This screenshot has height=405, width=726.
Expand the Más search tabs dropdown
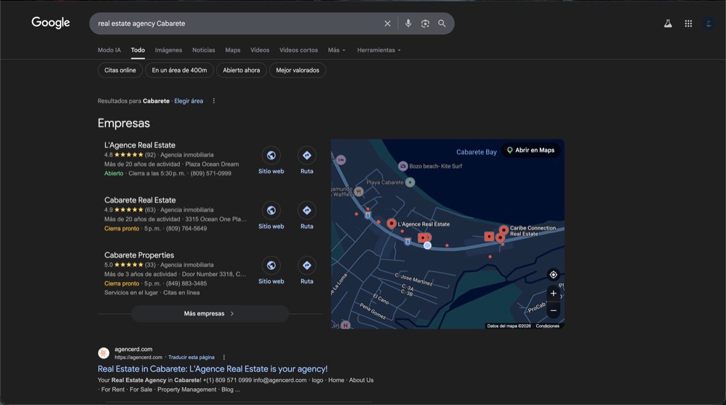coord(337,50)
